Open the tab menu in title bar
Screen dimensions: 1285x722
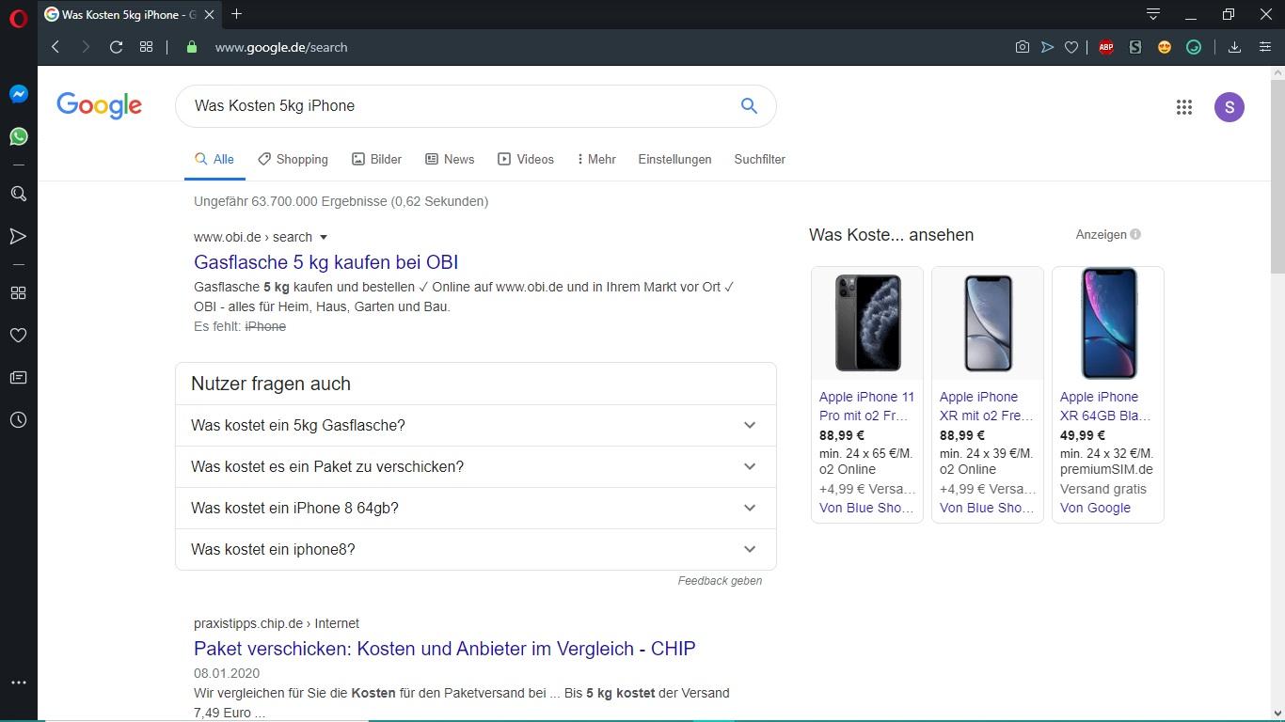click(x=1152, y=14)
